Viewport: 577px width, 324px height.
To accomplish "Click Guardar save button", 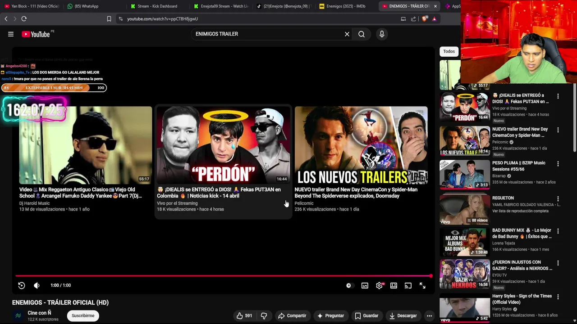I will click(x=366, y=316).
